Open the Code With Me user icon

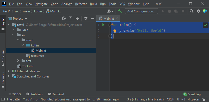point(110,11)
